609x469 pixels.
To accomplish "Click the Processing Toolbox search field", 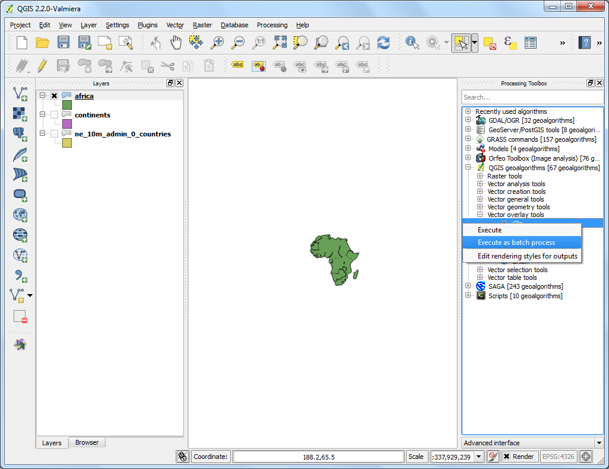I will [x=532, y=97].
